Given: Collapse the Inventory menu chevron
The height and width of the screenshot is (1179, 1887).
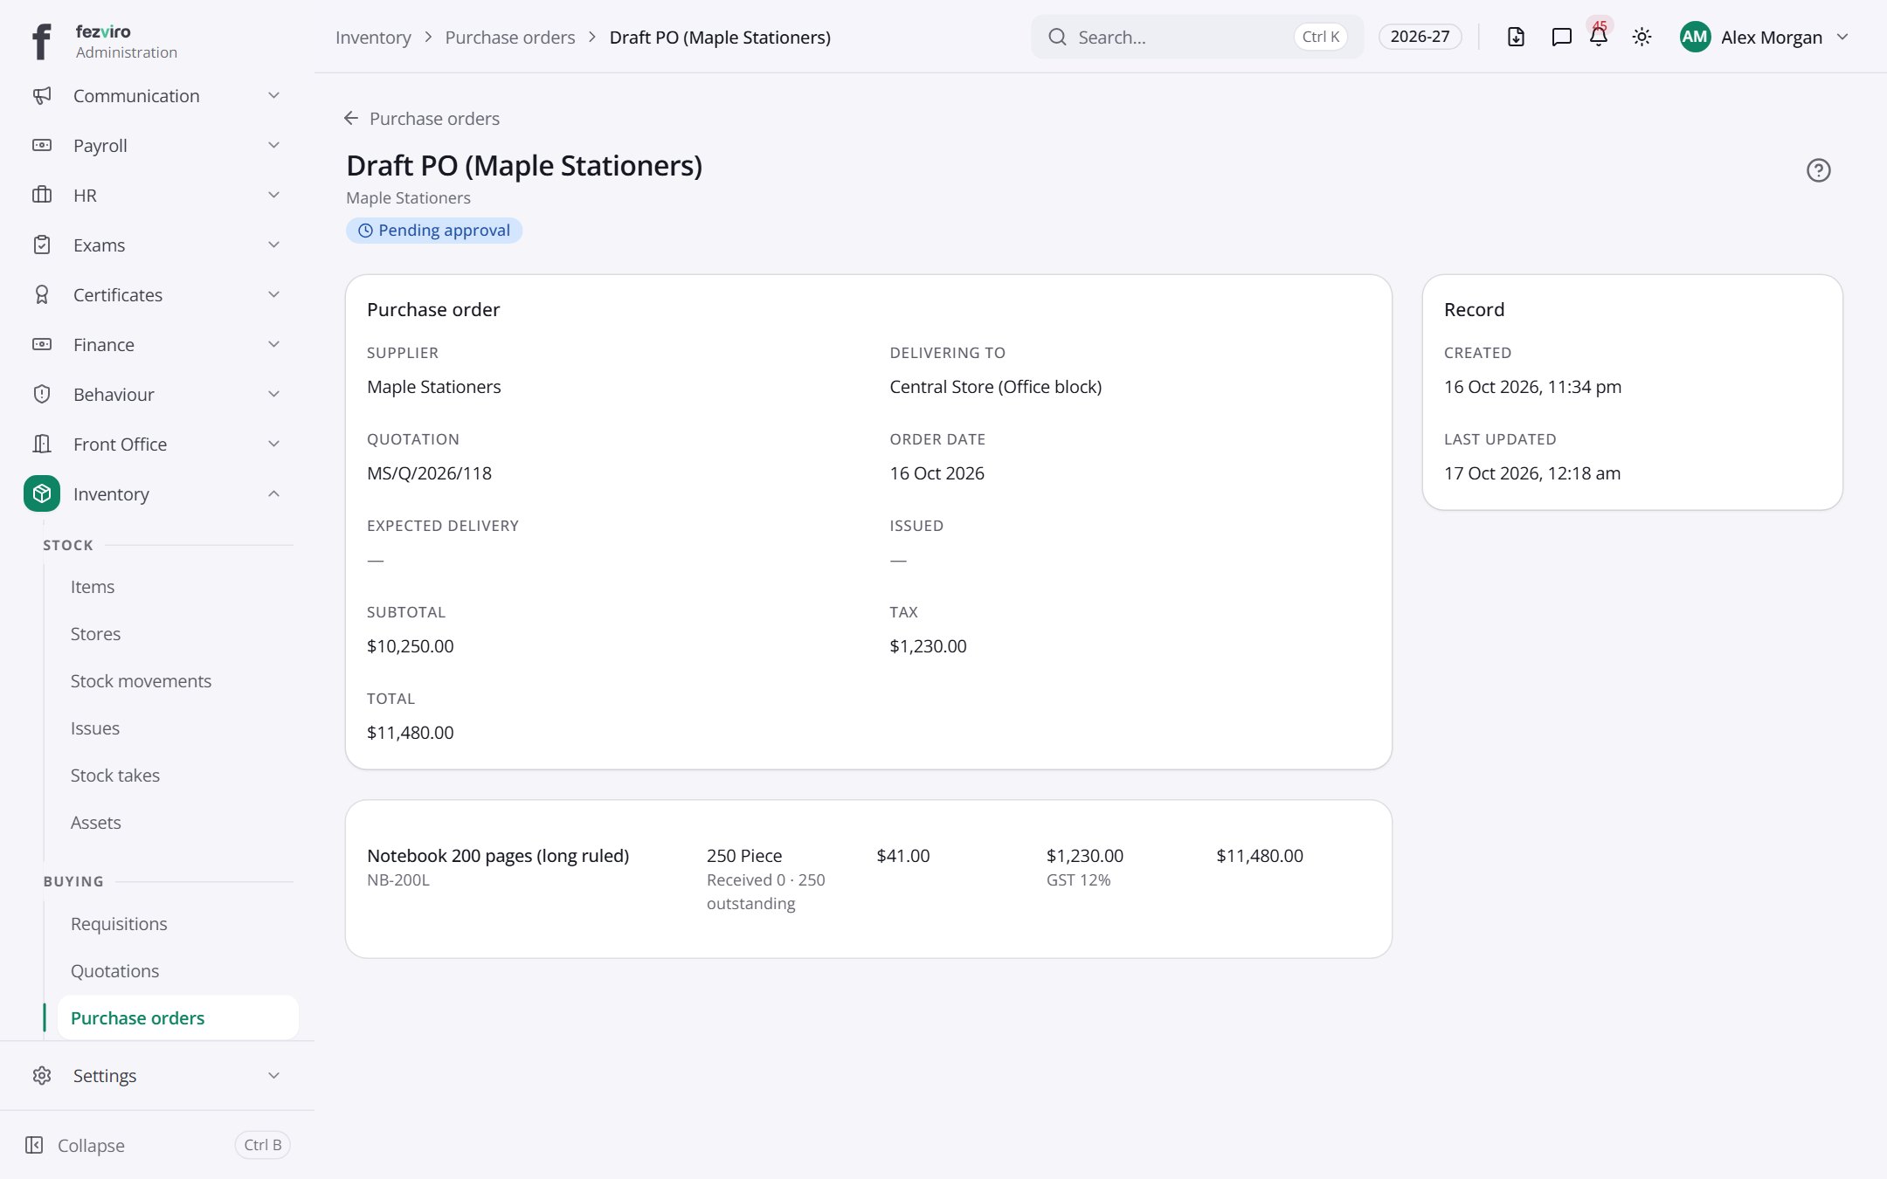Looking at the screenshot, I should (x=273, y=494).
